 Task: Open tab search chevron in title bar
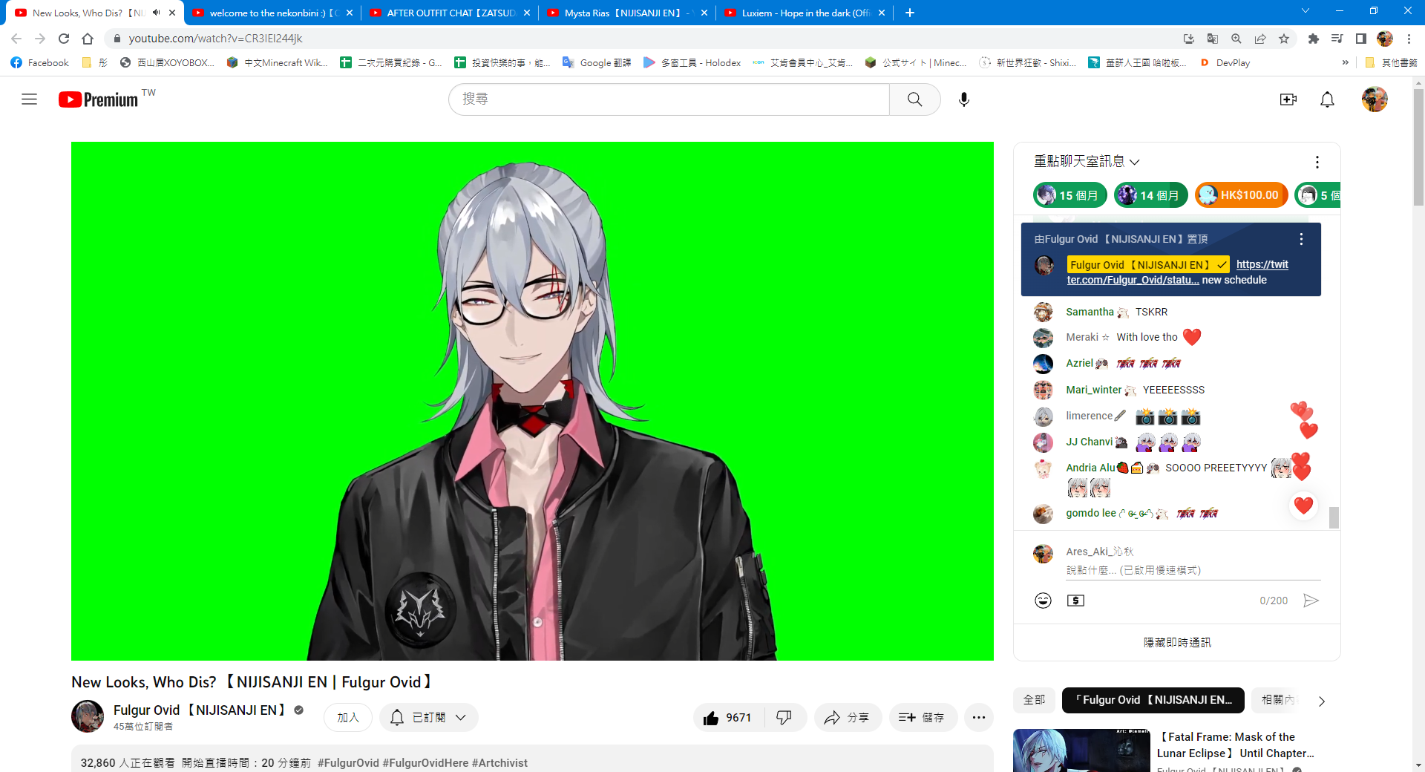click(1306, 11)
